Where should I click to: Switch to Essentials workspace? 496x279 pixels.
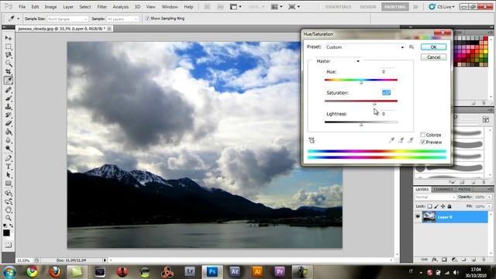[x=339, y=7]
